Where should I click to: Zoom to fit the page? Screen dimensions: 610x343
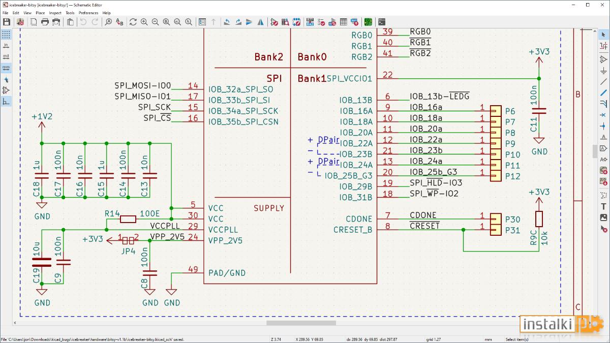pos(167,22)
